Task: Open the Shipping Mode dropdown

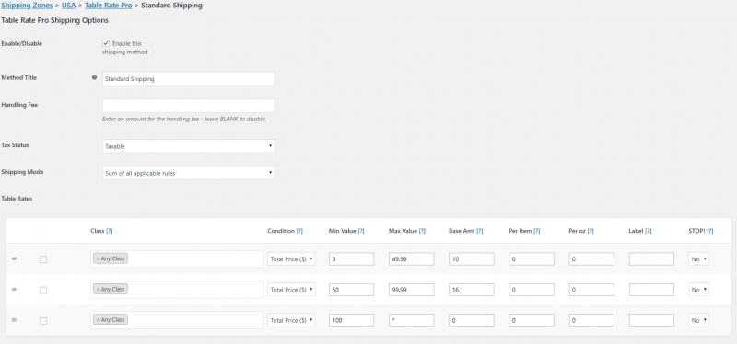Action: tap(189, 173)
